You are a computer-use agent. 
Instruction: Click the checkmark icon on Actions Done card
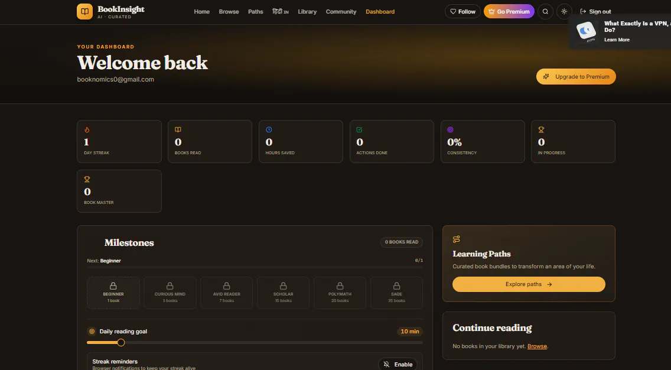pos(360,130)
